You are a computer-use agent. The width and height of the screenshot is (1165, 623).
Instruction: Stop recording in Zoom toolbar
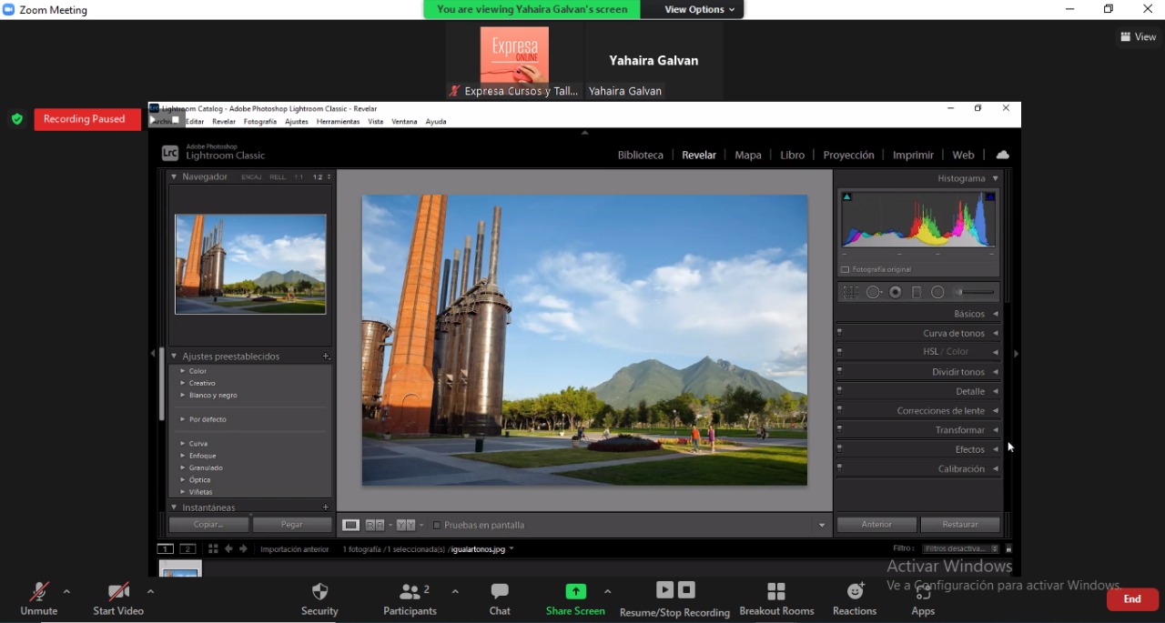pyautogui.click(x=687, y=590)
